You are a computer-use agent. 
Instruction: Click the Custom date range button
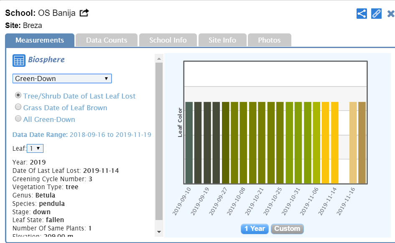[287, 229]
